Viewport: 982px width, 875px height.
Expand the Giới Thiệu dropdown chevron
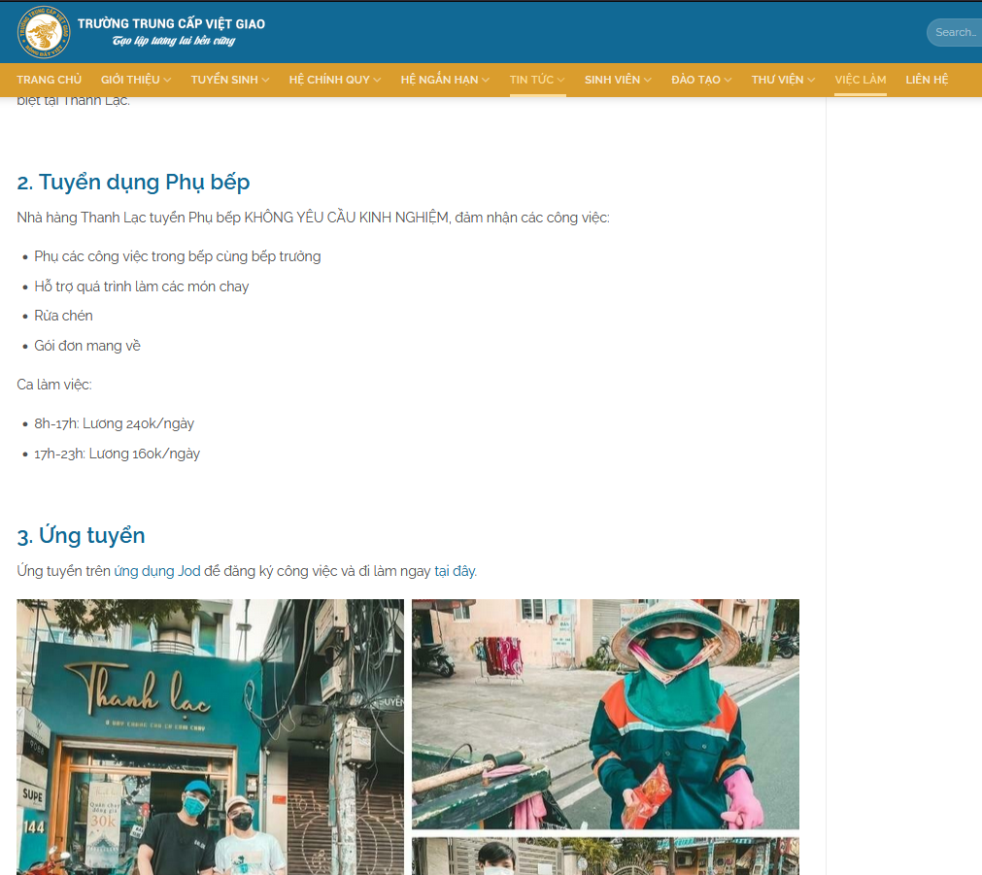click(x=167, y=80)
